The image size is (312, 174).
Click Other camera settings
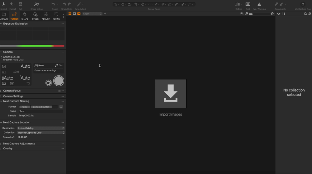tap(45, 71)
